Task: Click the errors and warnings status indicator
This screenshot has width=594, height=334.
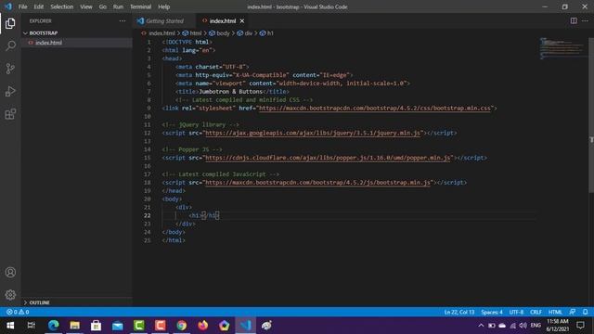Action: (x=18, y=312)
